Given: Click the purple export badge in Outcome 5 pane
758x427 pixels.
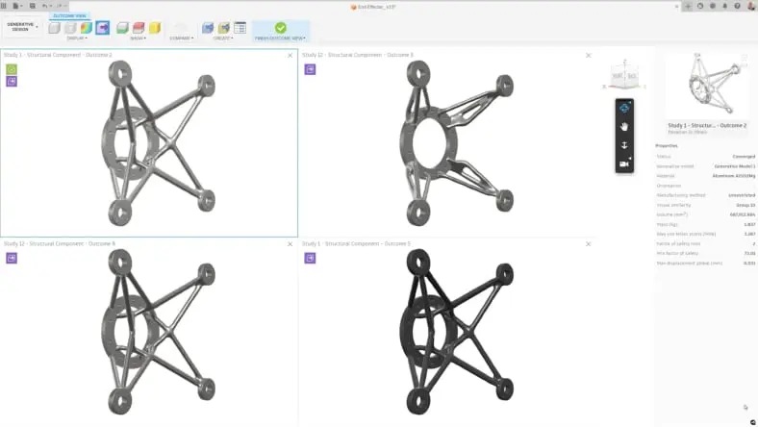Looking at the screenshot, I should point(310,259).
